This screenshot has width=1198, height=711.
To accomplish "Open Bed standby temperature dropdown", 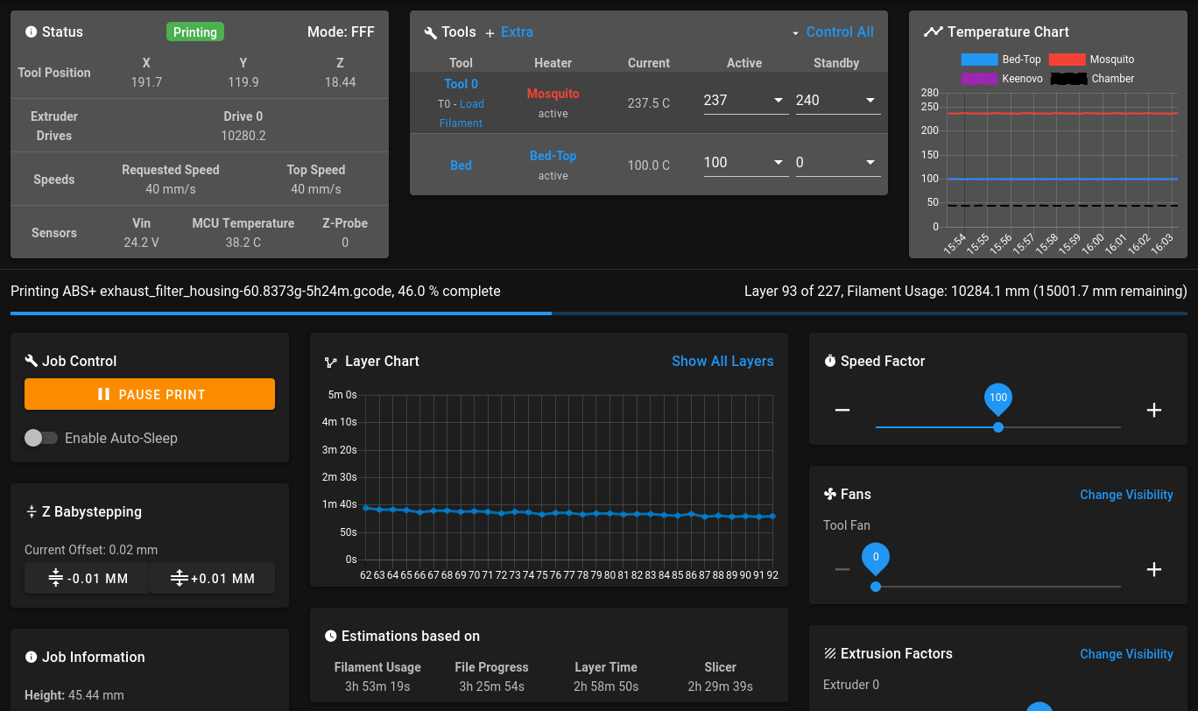I will [870, 163].
